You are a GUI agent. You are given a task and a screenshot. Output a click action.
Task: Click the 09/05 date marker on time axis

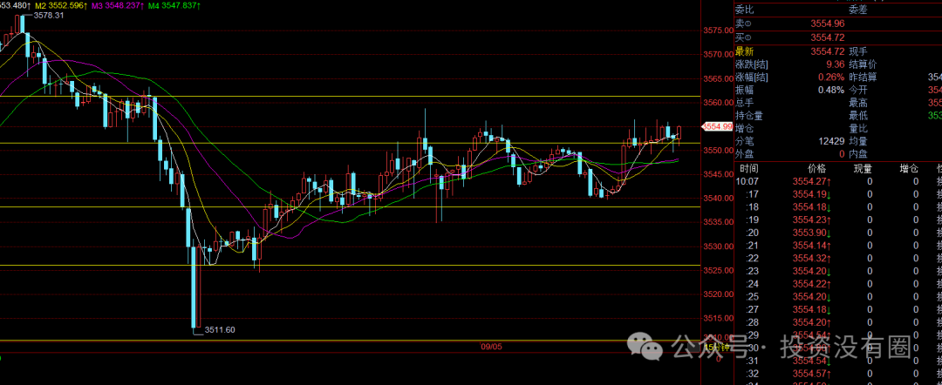[491, 347]
